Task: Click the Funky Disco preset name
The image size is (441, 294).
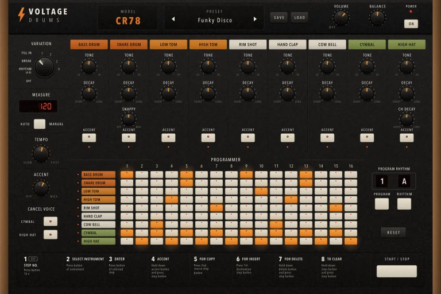Action: [215, 20]
